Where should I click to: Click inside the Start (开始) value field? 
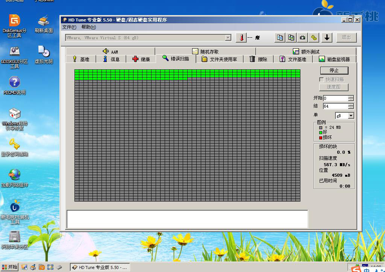pos(336,98)
